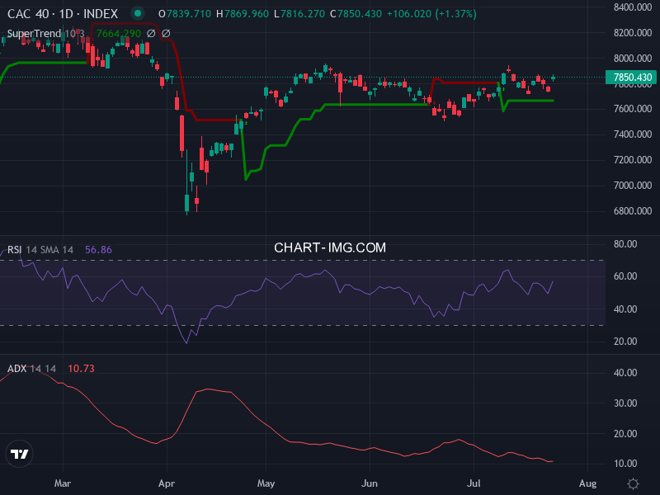This screenshot has height=495, width=660.
Task: Click the Aug label on time axis
Action: tap(587, 483)
